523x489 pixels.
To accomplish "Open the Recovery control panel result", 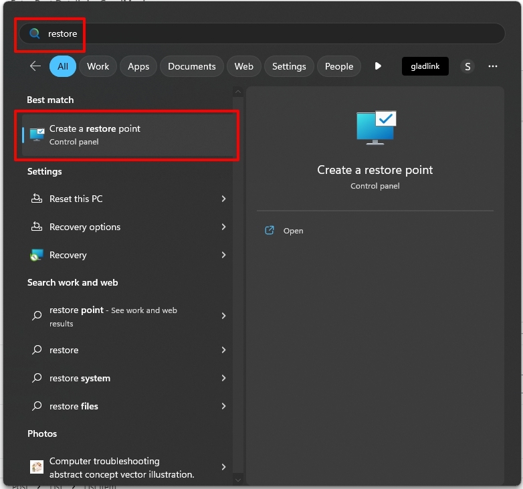I will (128, 255).
